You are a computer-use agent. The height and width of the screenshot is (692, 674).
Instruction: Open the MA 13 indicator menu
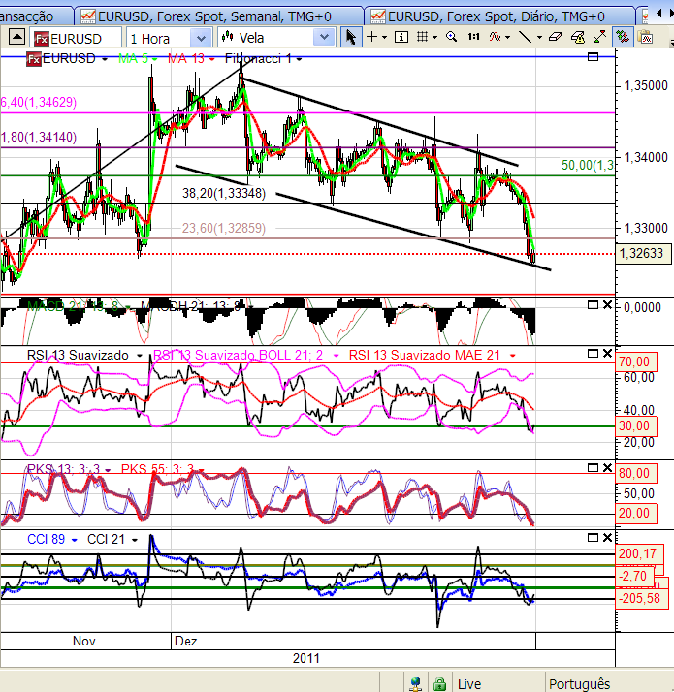212,59
